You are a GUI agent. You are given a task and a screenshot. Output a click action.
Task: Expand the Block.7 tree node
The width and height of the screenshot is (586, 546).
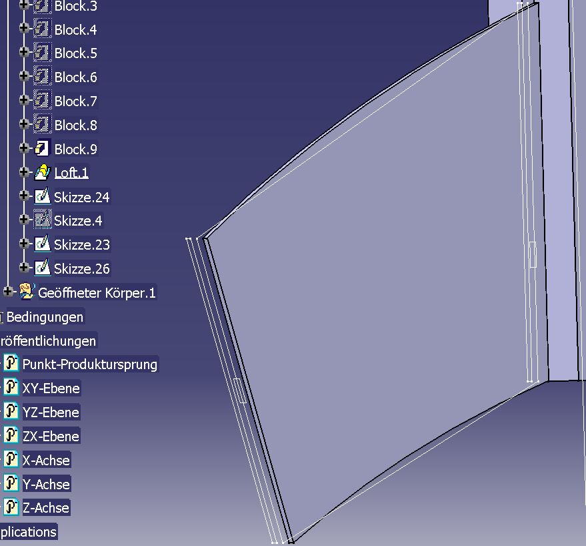point(24,100)
